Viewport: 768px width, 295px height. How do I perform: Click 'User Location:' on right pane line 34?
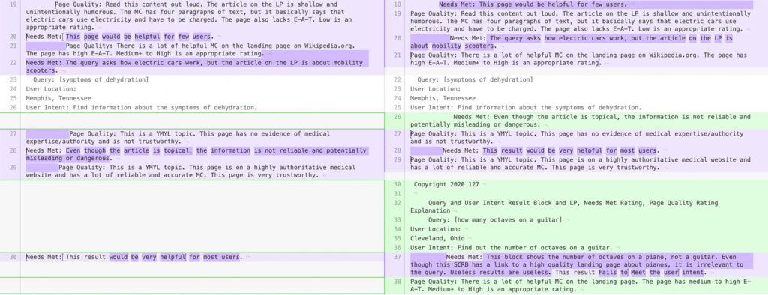click(x=436, y=229)
